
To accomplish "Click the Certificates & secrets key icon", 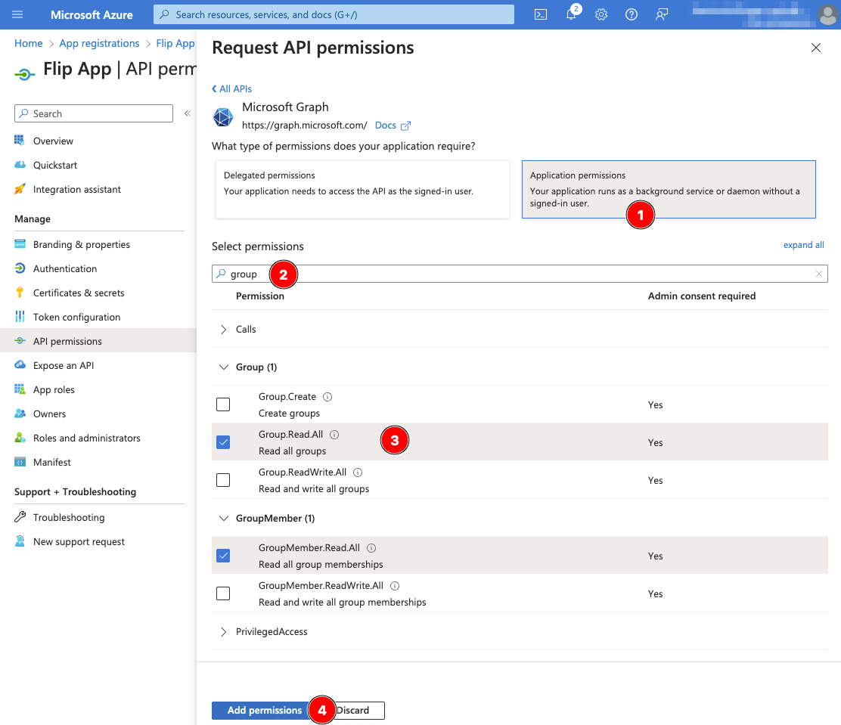I will coord(20,293).
